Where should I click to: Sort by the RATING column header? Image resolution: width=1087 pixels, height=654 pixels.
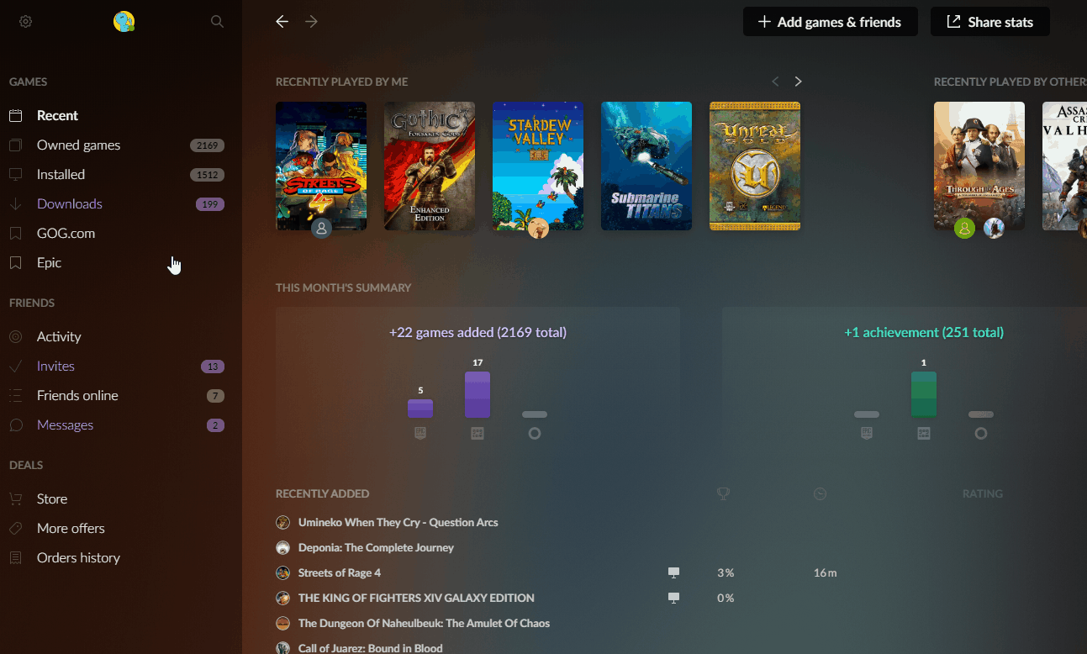tap(982, 493)
